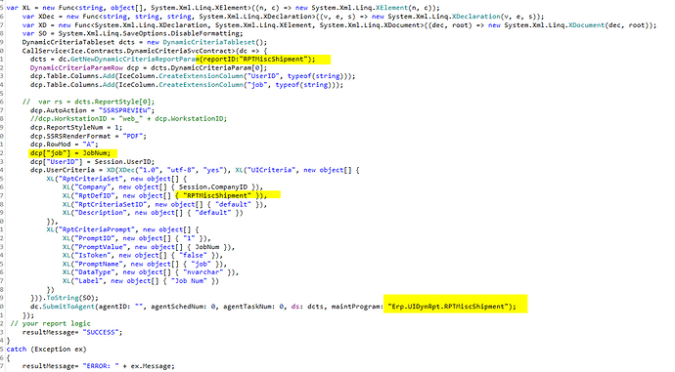This screenshot has height=372, width=675.
Task: Select the dcp.AutoAction property
Action: pos(58,110)
